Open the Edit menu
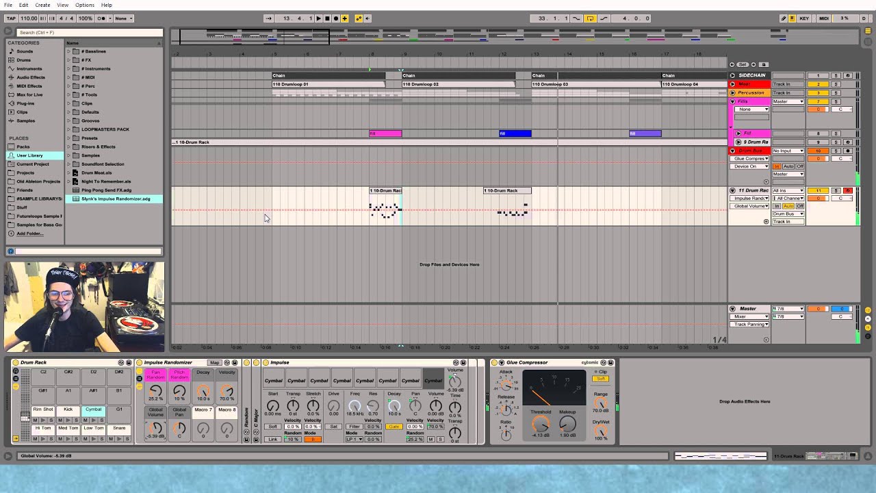 pyautogui.click(x=23, y=5)
